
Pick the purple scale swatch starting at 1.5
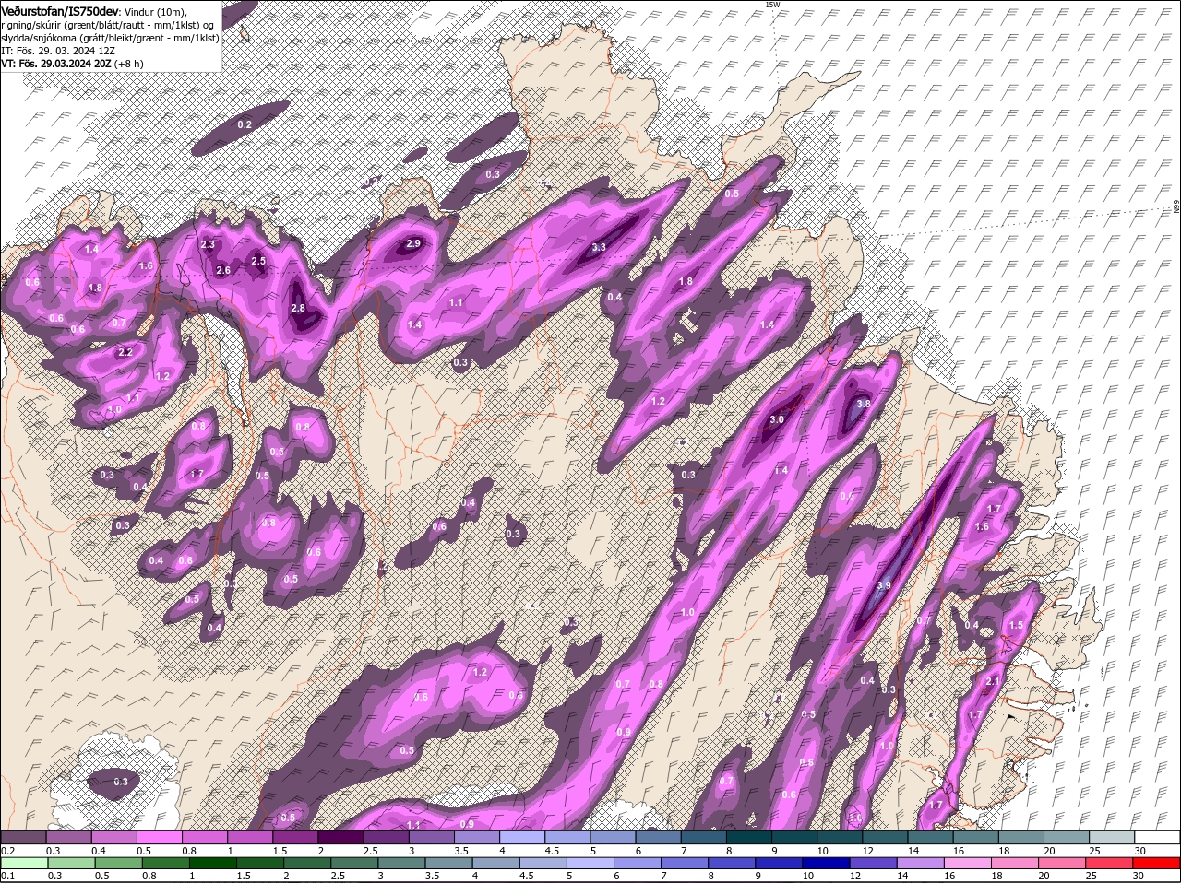point(295,837)
